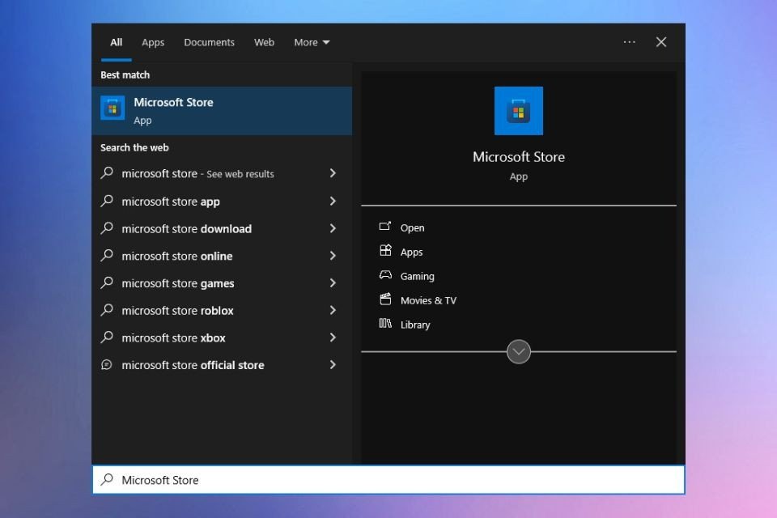Expand the down chevron below the shortcuts

point(518,351)
